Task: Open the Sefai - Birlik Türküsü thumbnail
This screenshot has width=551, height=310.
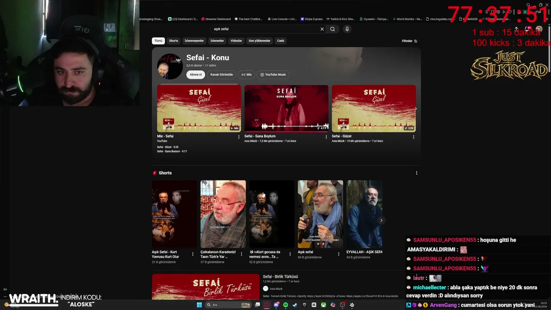Action: (x=206, y=287)
